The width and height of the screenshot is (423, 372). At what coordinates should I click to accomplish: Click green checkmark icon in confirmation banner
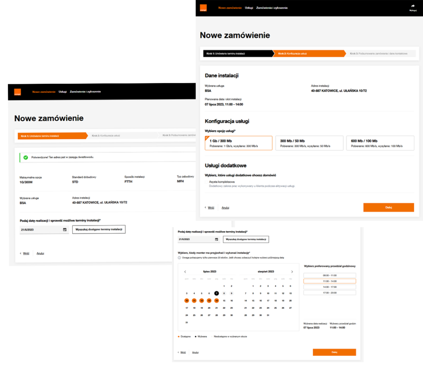coord(26,157)
